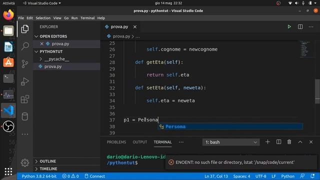This screenshot has height=180, width=320.
Task: Change indentation via Spaces: 4
Action: point(241,176)
